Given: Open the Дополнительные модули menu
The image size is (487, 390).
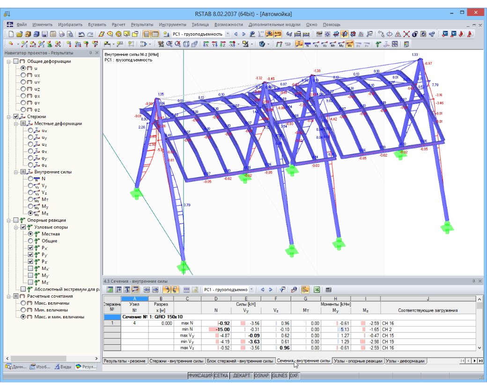Looking at the screenshot, I should [274, 24].
